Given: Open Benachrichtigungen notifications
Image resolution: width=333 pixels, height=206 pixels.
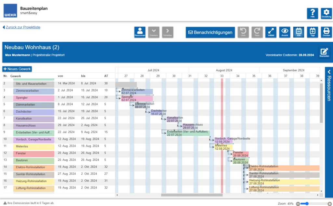Looking at the screenshot, I should [x=210, y=32].
